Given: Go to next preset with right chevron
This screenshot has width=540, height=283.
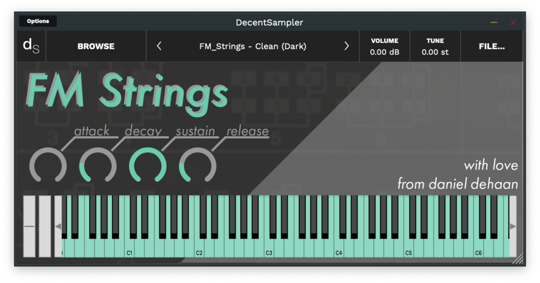Looking at the screenshot, I should (347, 46).
